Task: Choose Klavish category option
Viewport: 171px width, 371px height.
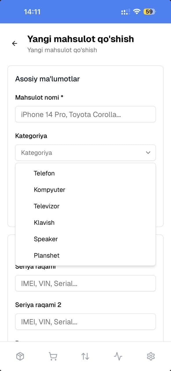Action: (x=44, y=223)
